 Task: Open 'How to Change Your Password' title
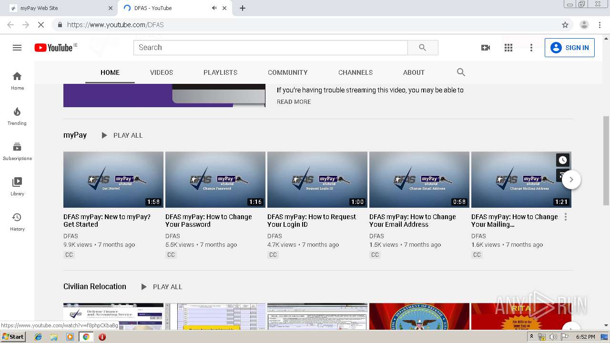click(x=209, y=221)
